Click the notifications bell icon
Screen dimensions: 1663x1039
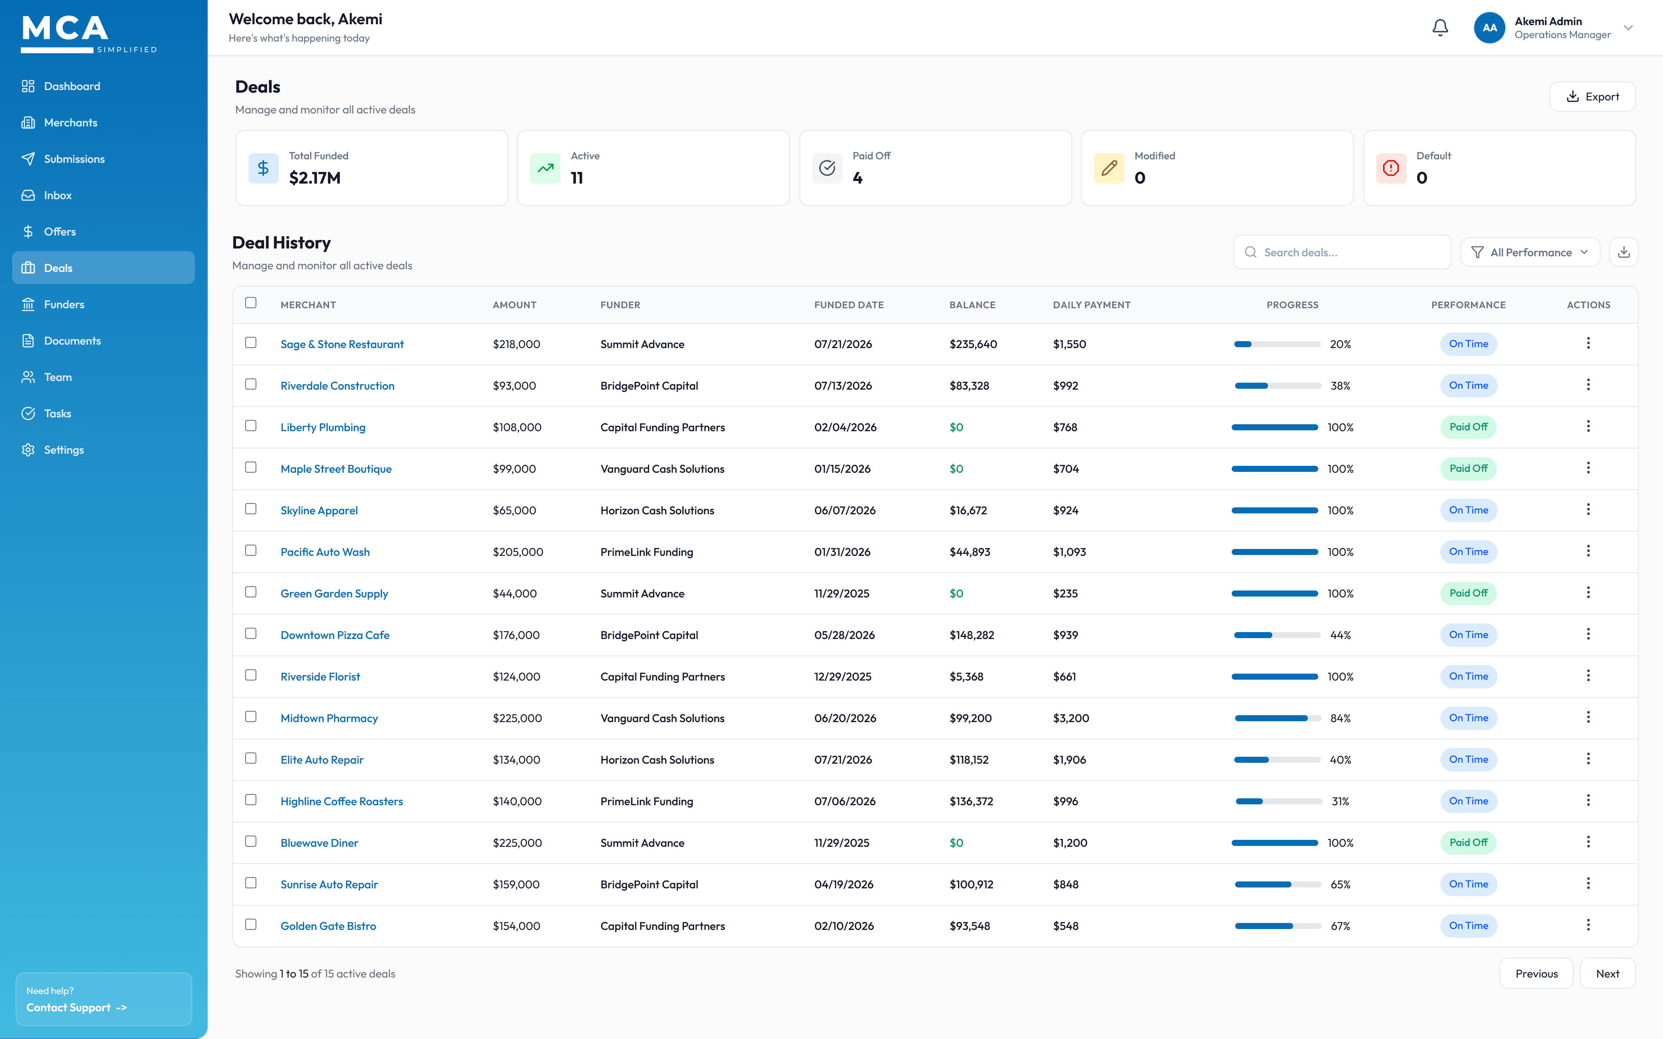click(x=1440, y=27)
